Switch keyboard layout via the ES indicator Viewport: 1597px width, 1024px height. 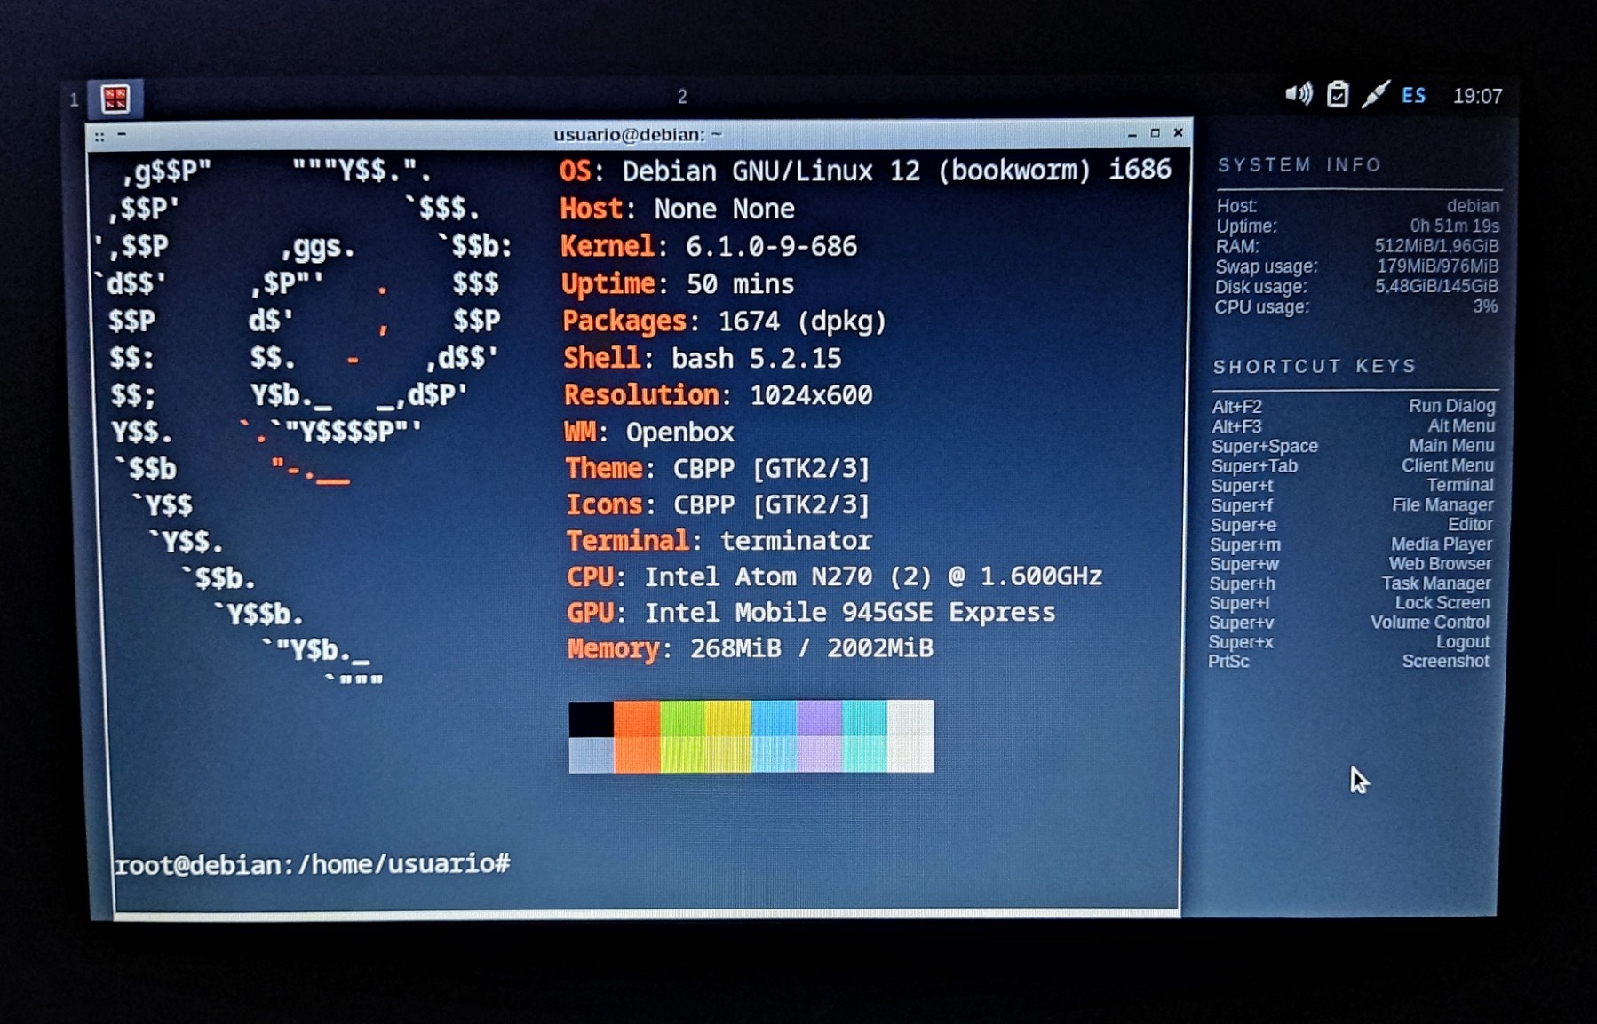pyautogui.click(x=1414, y=95)
